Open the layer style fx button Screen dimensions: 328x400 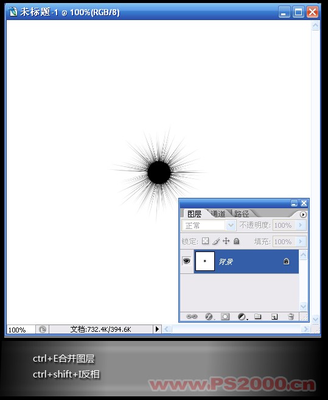pyautogui.click(x=209, y=317)
